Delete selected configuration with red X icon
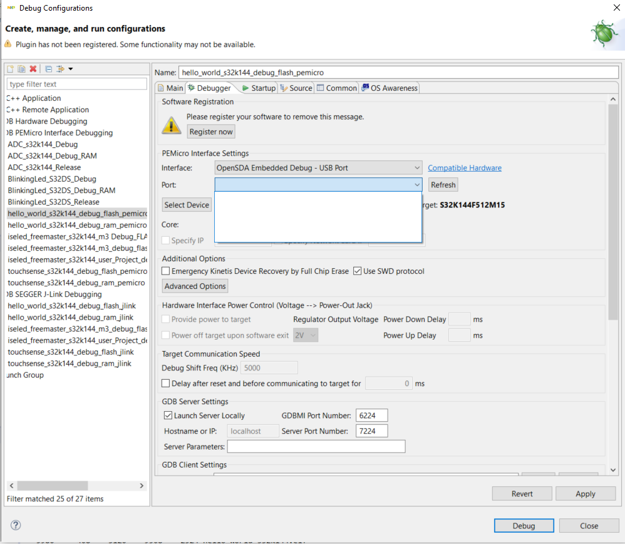Image resolution: width=625 pixels, height=544 pixels. click(x=33, y=69)
